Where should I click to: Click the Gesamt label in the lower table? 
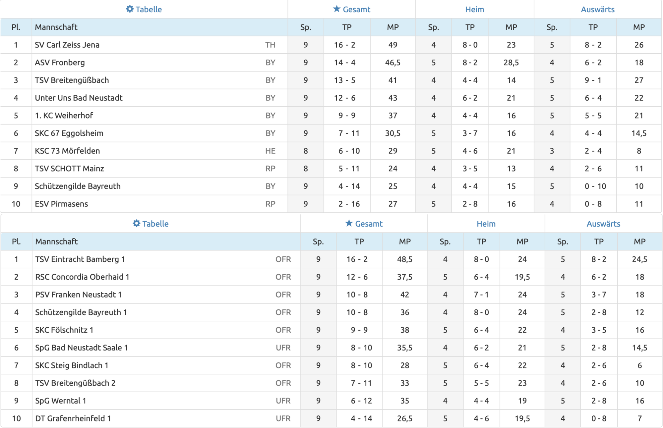tap(369, 224)
